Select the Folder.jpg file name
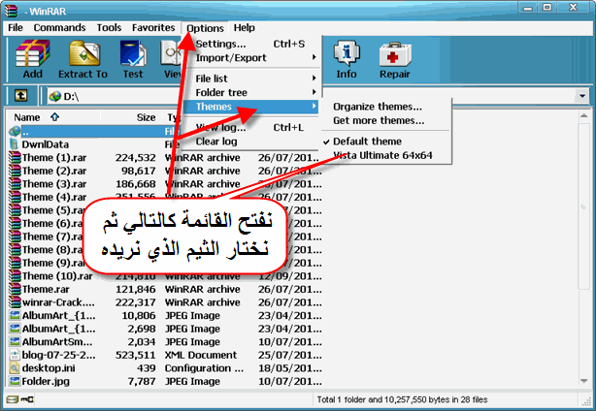 (46, 381)
